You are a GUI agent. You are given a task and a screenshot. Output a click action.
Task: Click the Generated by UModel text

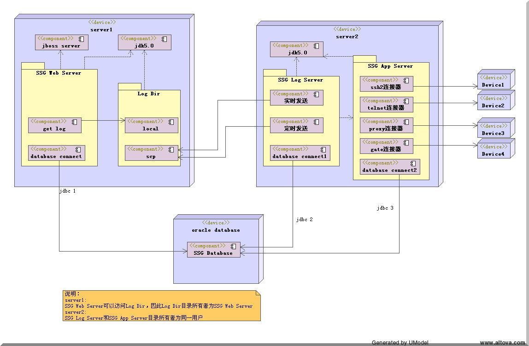pos(400,343)
